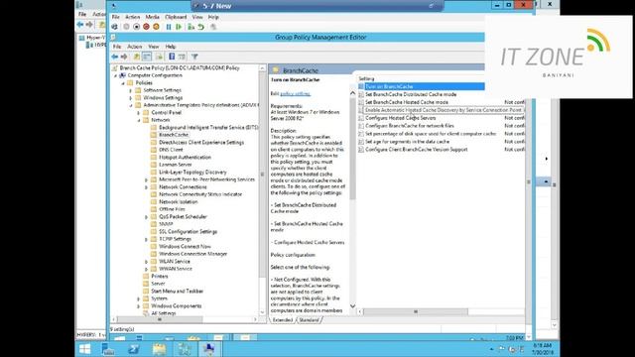The image size is (635, 357).
Task: Select the Printers folder in tree
Action: (159, 276)
